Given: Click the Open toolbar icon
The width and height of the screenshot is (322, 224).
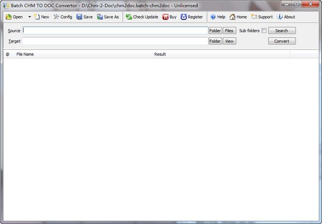Looking at the screenshot, I should (9, 17).
